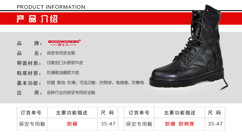Click the GOODWORKER brand logo
The image size is (242, 137).
tap(64, 43)
